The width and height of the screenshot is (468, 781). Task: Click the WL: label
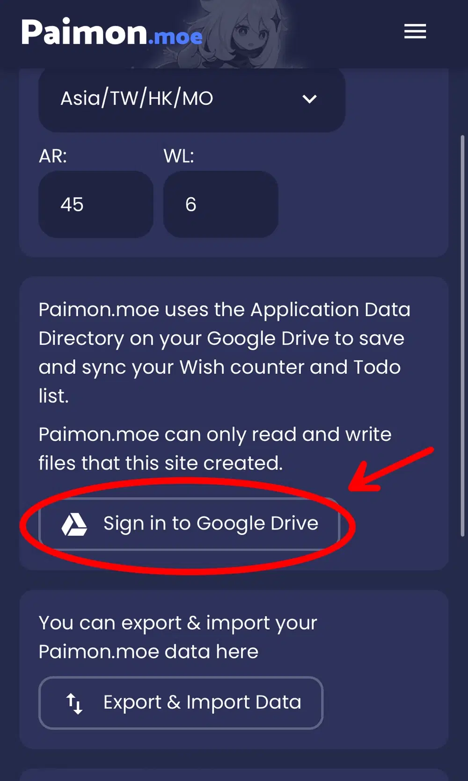[x=179, y=156]
